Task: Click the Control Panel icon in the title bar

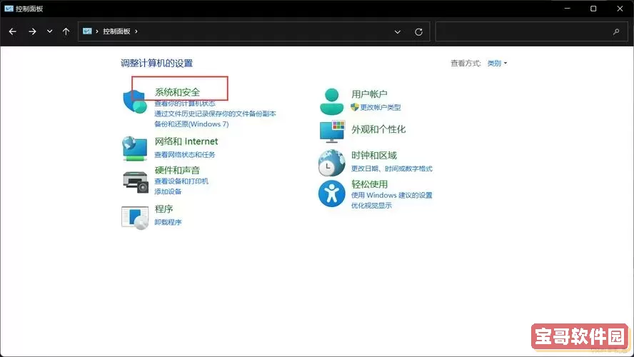Action: 9,9
